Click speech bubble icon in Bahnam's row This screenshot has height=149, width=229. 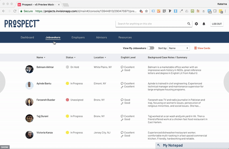pos(122,67)
